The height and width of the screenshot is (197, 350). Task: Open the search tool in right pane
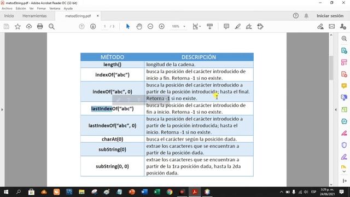pos(344,39)
